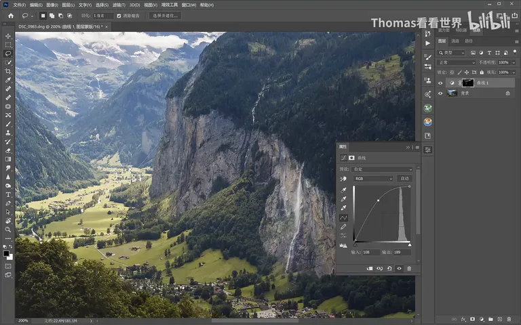
Task: Open the 图像(I) menu
Action: pyautogui.click(x=52, y=5)
